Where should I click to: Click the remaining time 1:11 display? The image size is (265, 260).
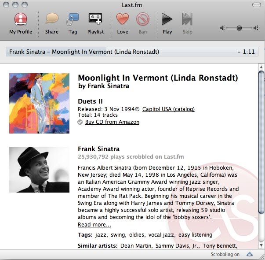[246, 52]
